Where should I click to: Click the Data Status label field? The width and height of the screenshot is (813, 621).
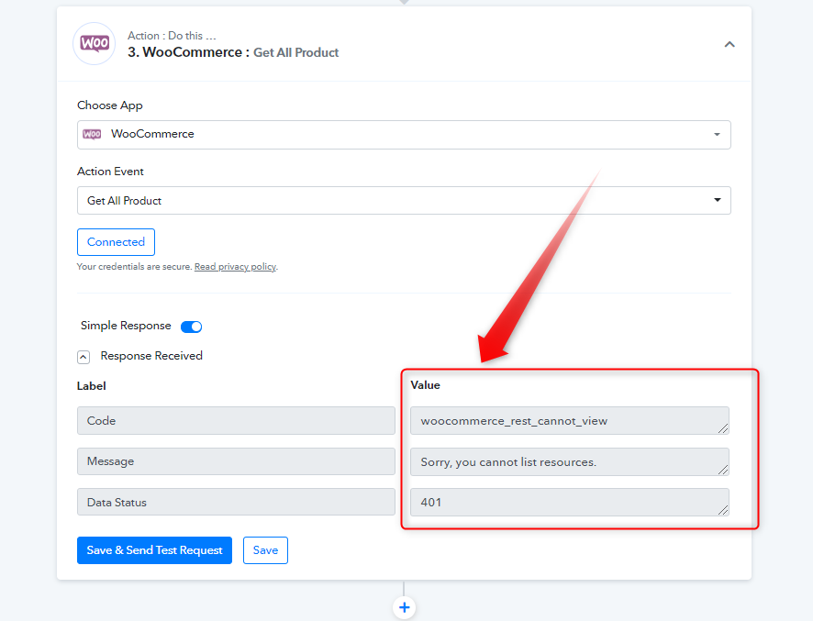[236, 502]
